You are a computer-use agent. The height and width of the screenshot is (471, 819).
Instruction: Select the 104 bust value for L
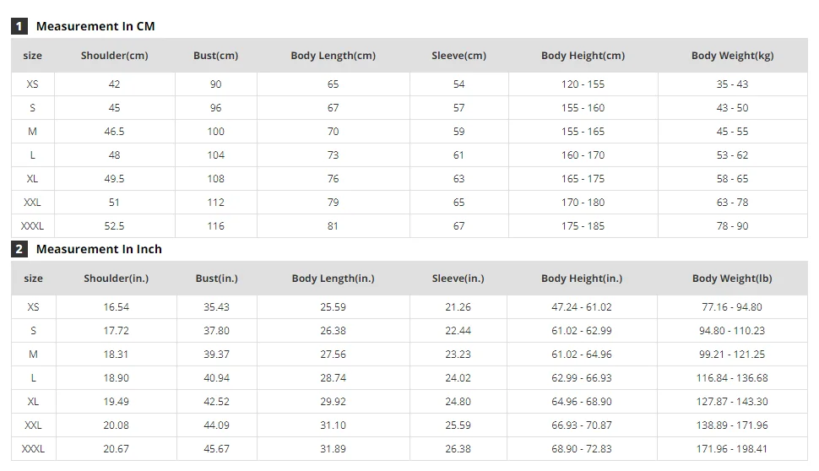(x=215, y=155)
